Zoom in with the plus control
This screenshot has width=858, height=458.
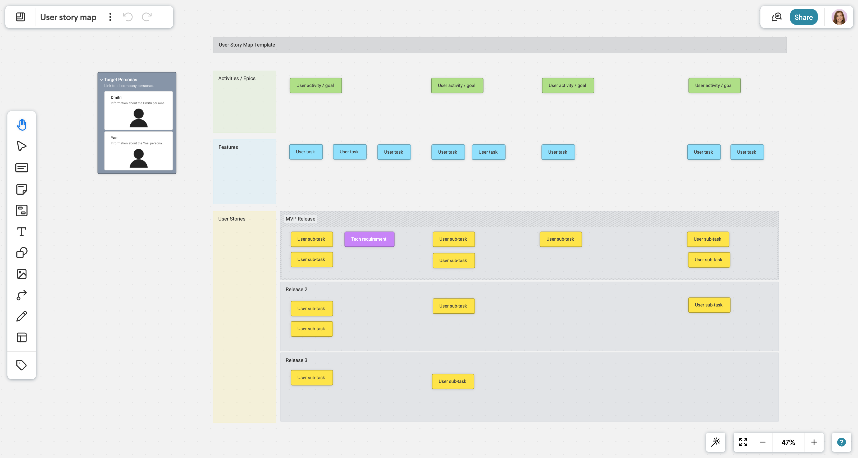click(814, 442)
